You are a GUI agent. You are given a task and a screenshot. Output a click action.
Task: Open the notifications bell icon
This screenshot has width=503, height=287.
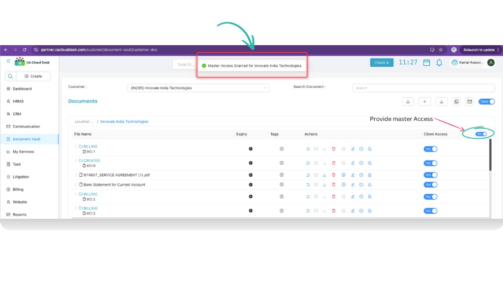439,63
